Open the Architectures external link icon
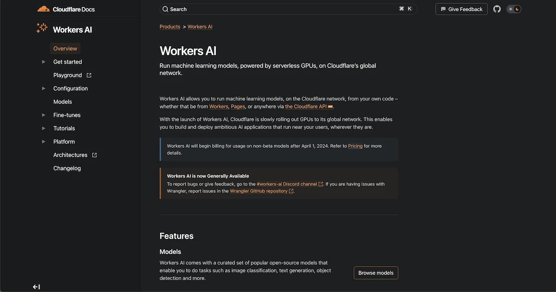Screen dimensions: 556x292 (94, 155)
